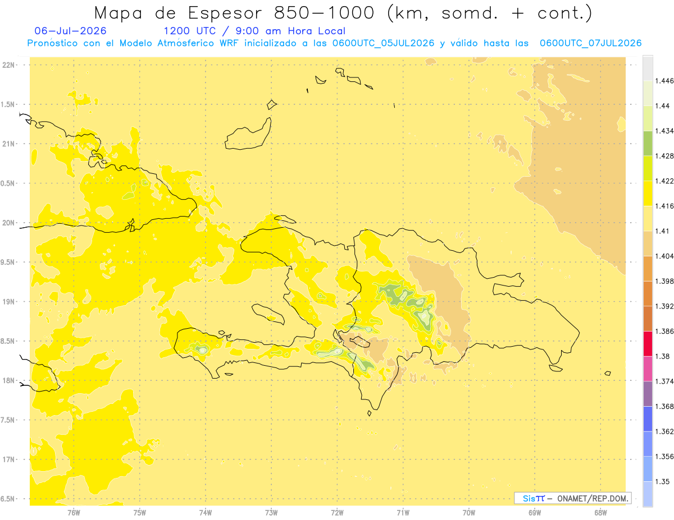674x520 pixels.
Task: Click the legend value '1.44'
Action: [664, 106]
